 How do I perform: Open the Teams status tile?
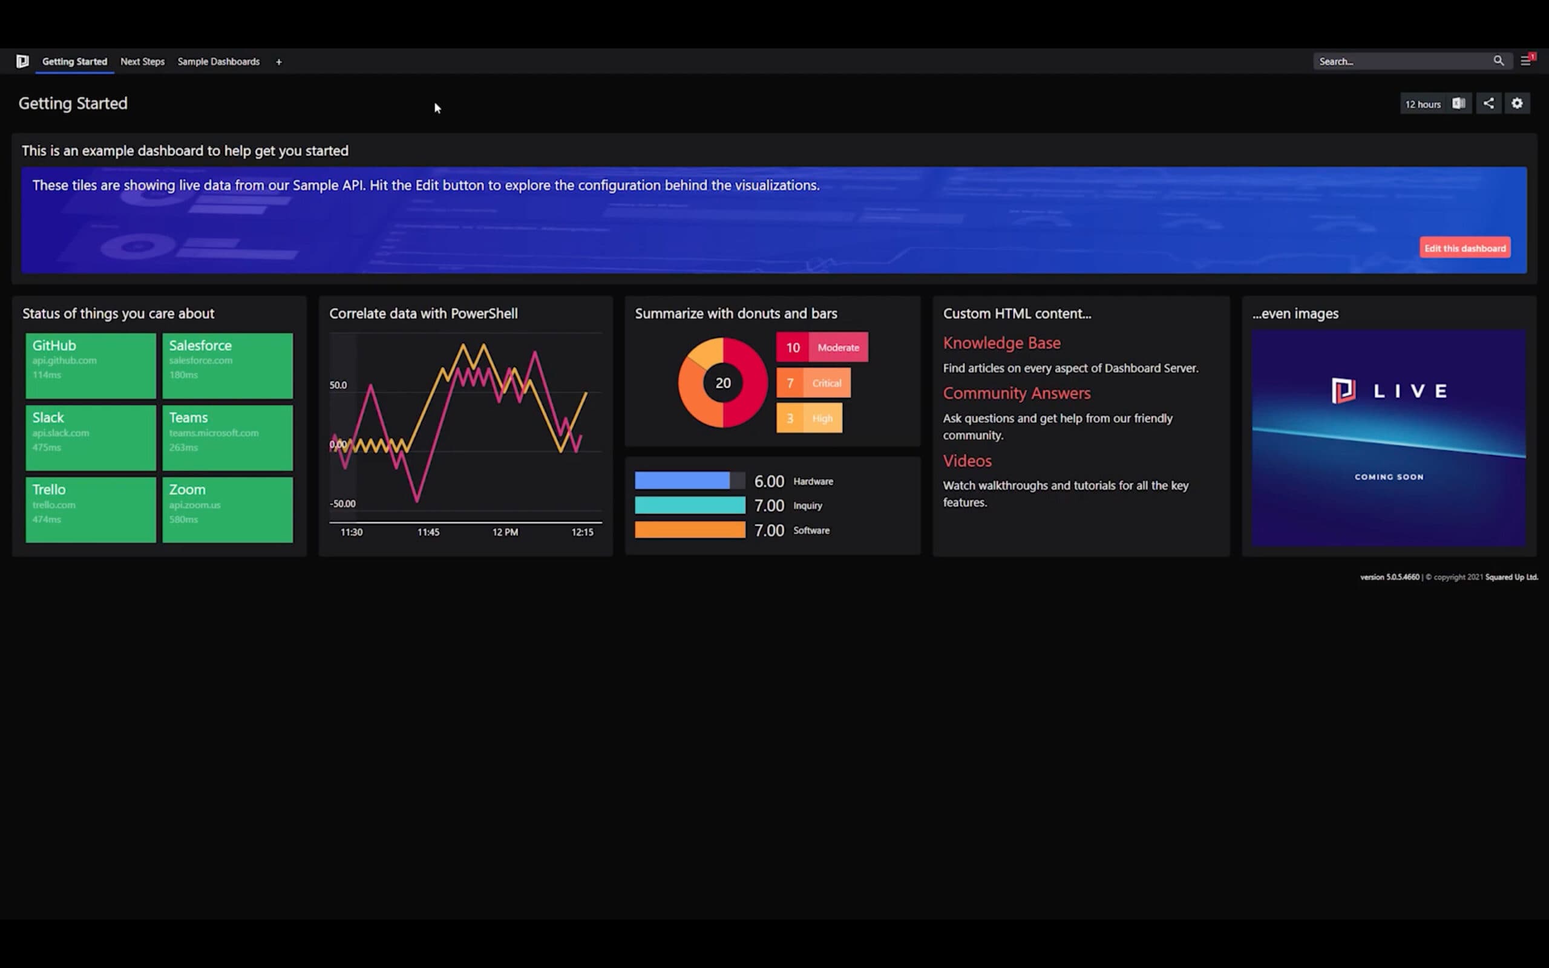pos(228,438)
